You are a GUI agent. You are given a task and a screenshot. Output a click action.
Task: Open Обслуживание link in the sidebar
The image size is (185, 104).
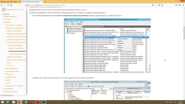pyautogui.click(x=8, y=89)
